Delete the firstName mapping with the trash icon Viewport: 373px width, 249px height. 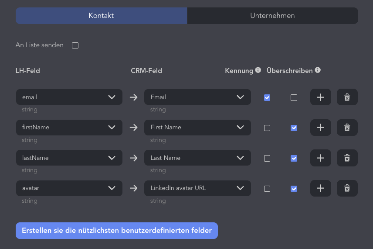pyautogui.click(x=347, y=128)
